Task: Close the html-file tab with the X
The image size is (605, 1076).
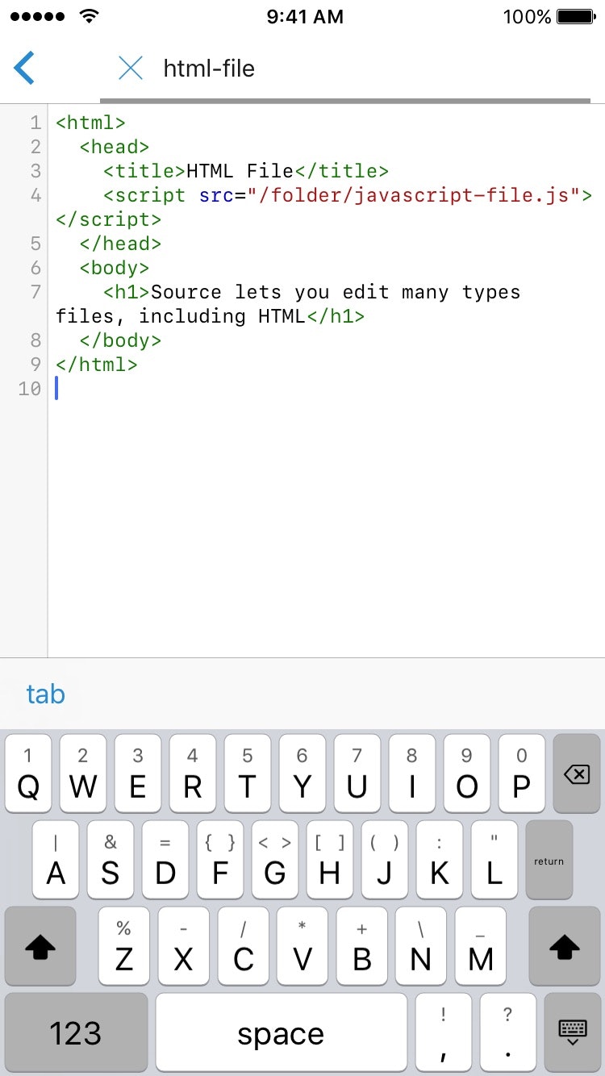Action: pos(130,68)
